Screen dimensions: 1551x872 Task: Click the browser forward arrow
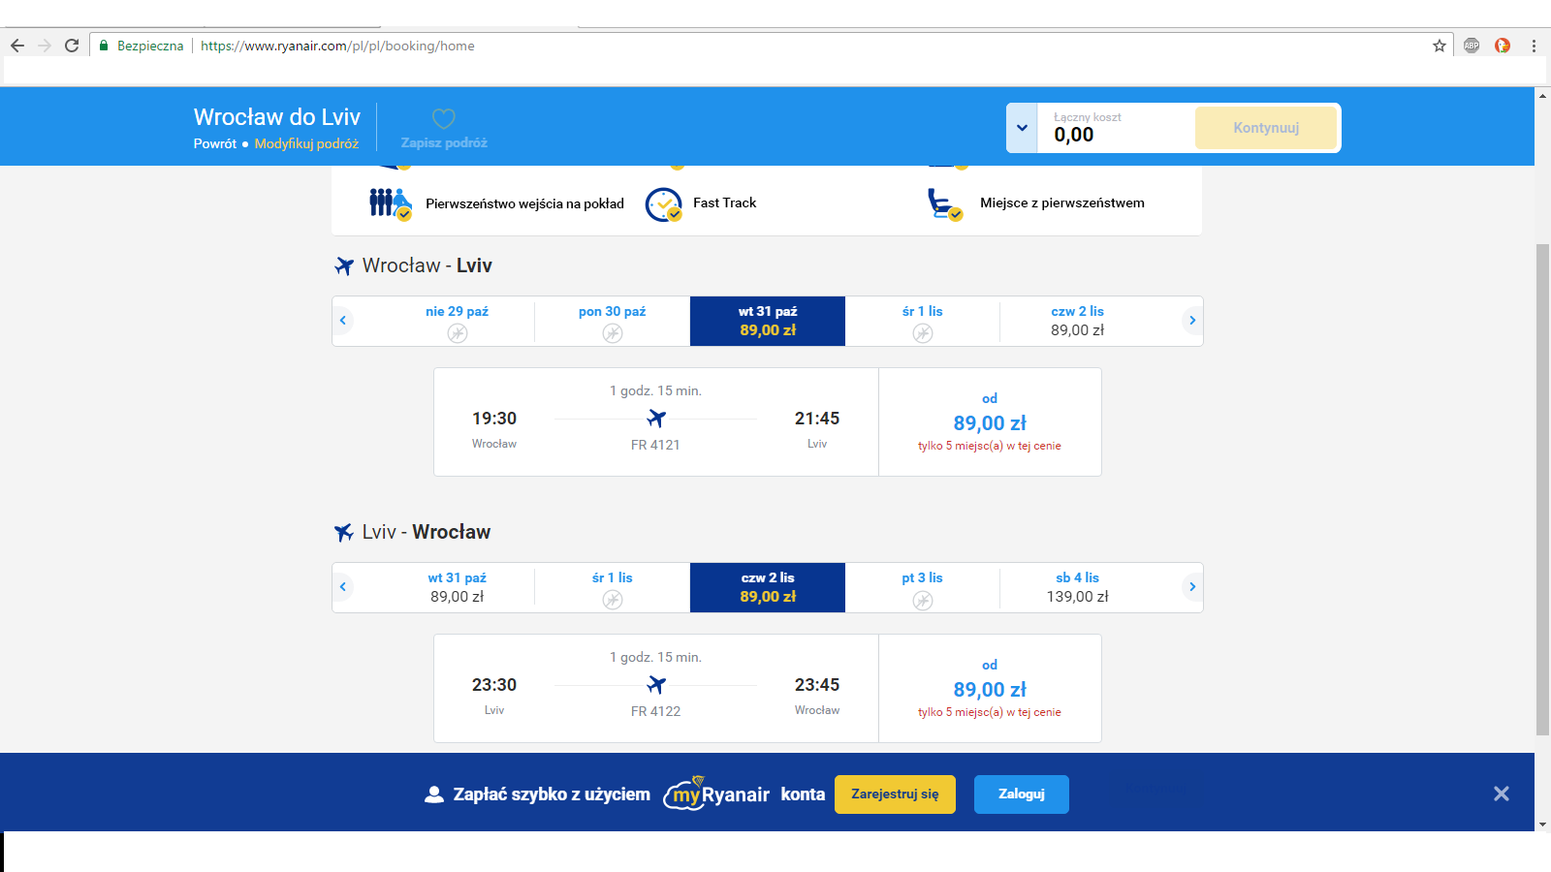coord(45,46)
